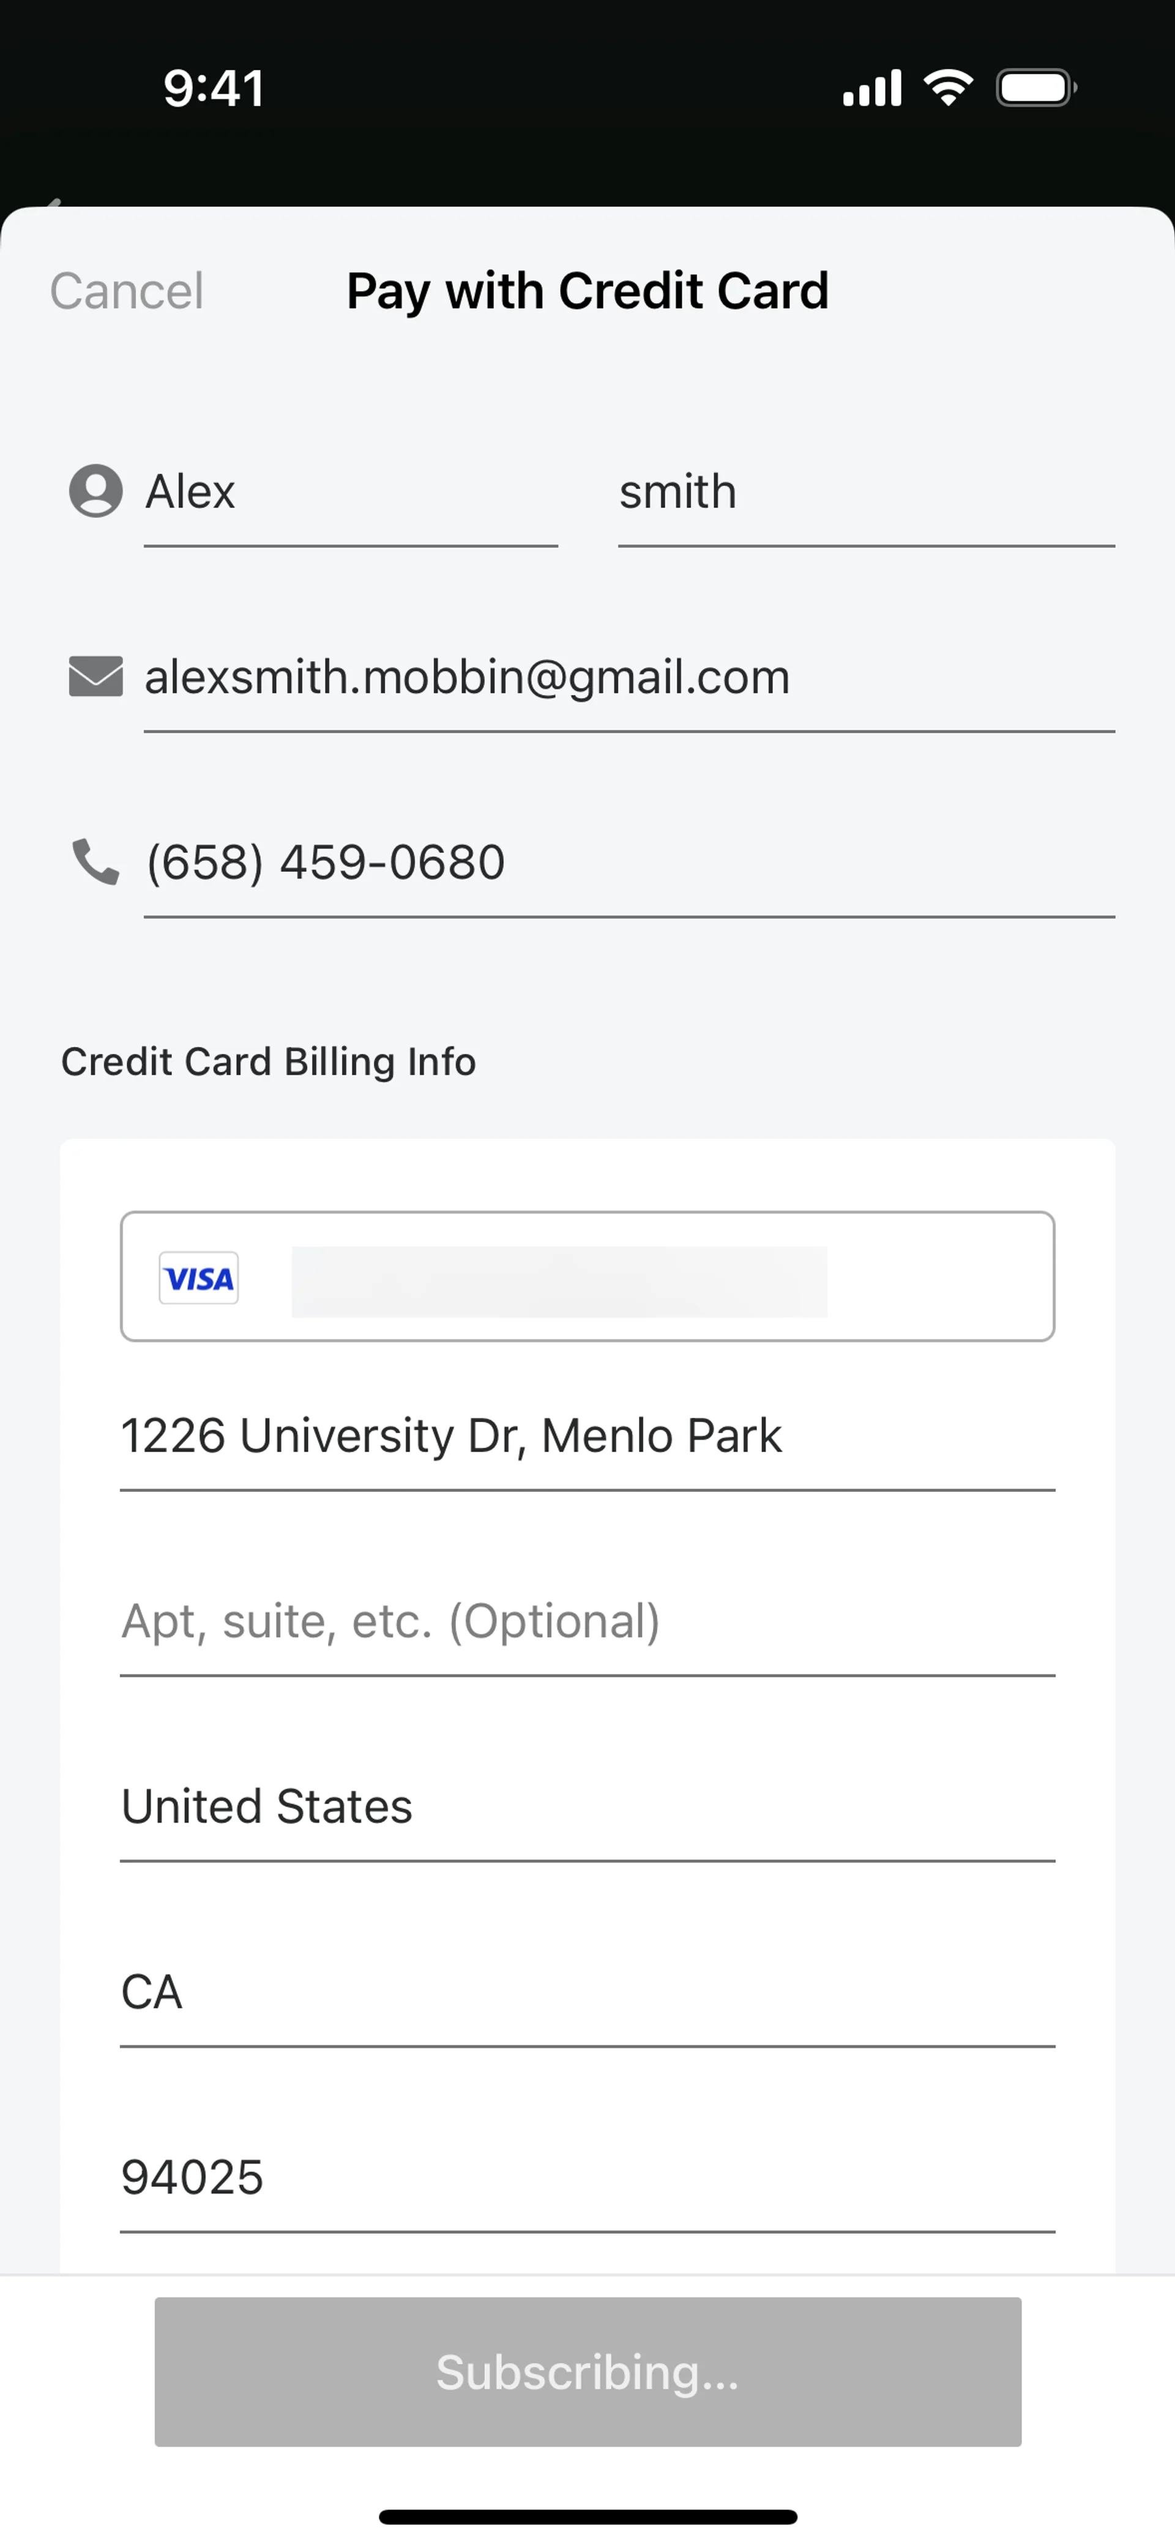Tap the Visa card logo

(x=199, y=1278)
